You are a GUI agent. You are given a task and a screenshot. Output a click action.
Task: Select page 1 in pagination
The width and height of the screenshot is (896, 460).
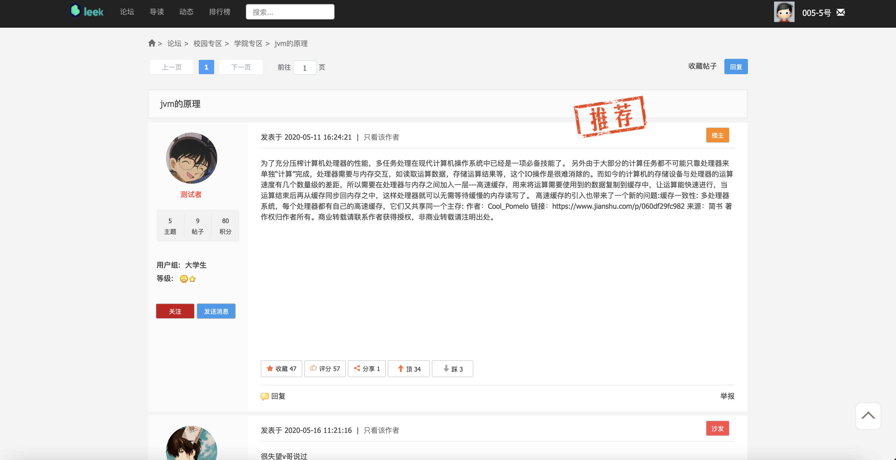(206, 67)
